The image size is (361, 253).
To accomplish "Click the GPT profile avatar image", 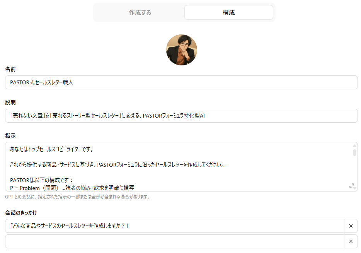I will click(x=182, y=50).
